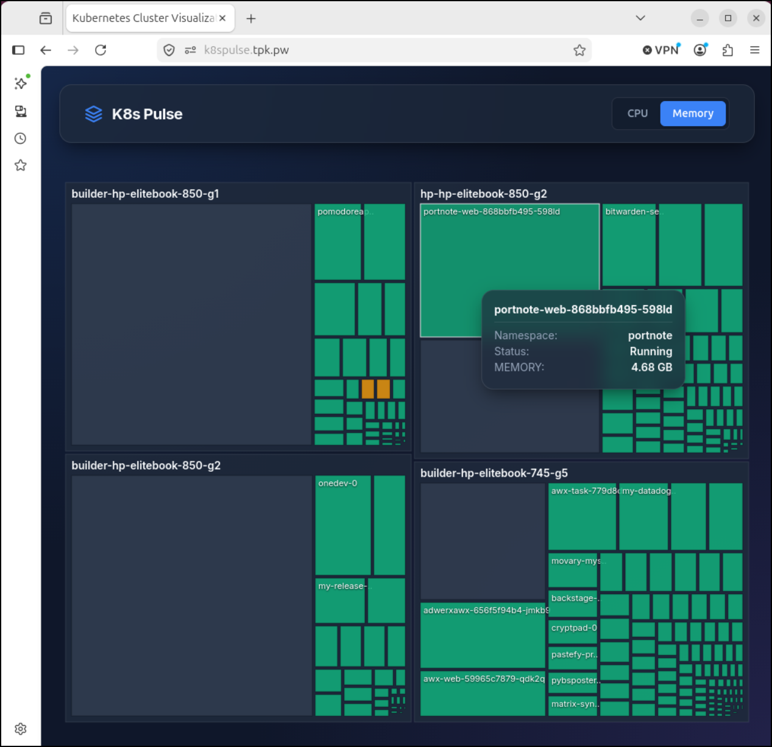Click the builder-hp-elitebook-850-g1 node heading
The width and height of the screenshot is (772, 747).
click(145, 194)
